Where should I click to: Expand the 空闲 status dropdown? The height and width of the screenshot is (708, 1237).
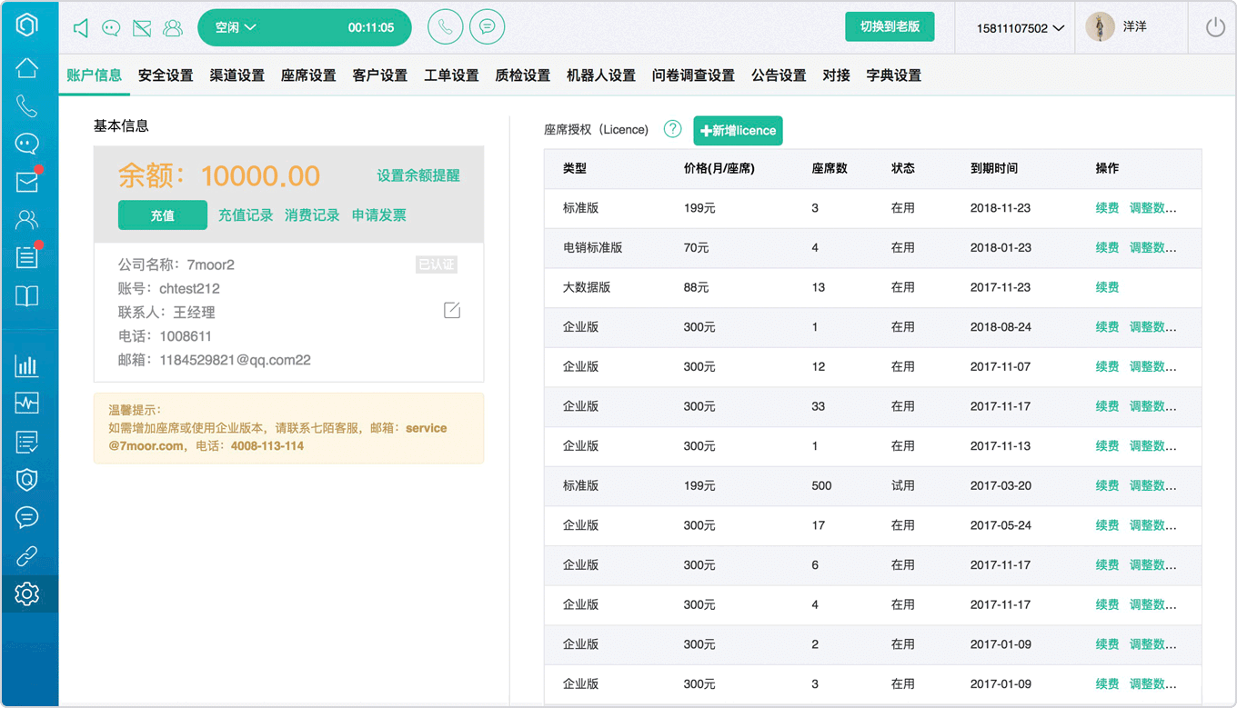click(236, 27)
